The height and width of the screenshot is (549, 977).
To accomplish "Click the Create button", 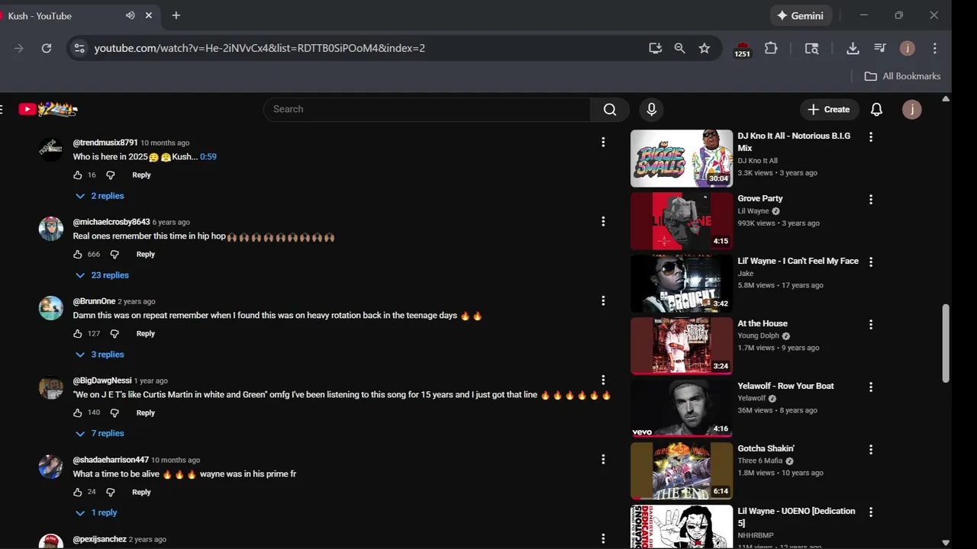I will coord(829,109).
